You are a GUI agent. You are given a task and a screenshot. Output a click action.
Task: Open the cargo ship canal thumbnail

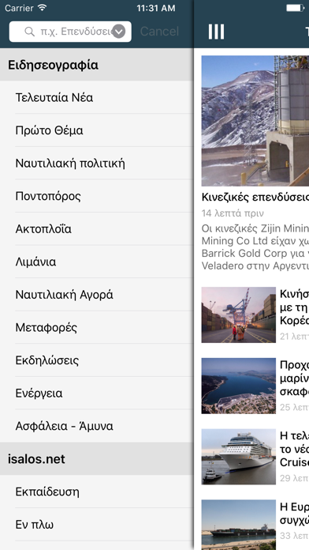coord(239,525)
